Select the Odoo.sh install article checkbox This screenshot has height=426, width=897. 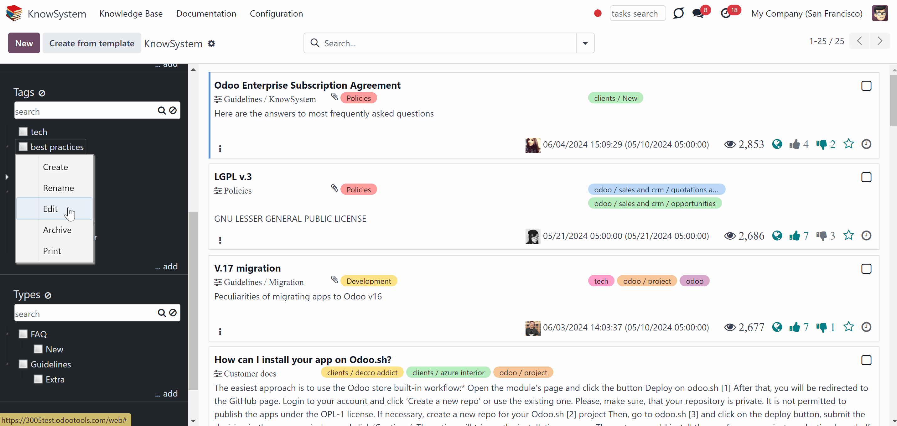866,360
